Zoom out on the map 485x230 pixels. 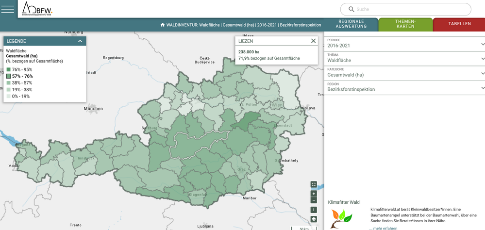pos(314,200)
